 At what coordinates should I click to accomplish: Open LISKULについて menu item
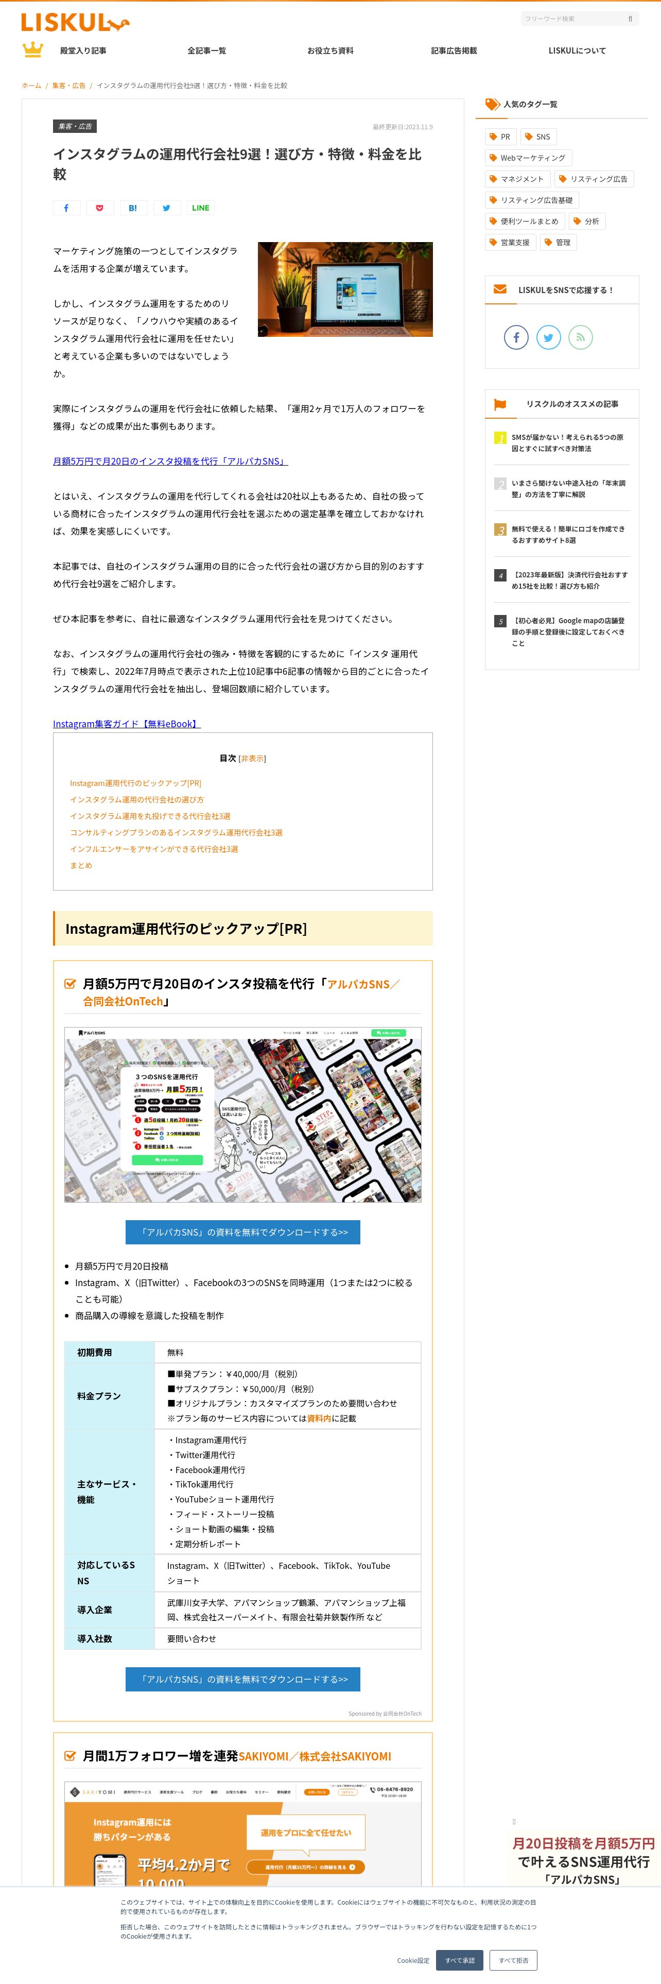coord(577,51)
